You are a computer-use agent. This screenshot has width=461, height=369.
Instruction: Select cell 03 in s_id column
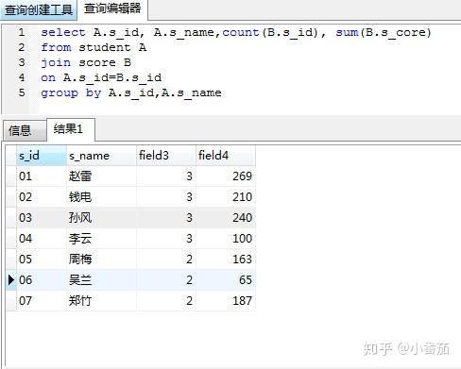tap(42, 218)
